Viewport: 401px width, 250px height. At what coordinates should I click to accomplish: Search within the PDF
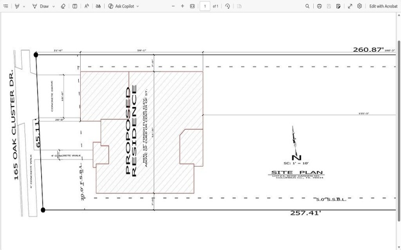pos(307,6)
